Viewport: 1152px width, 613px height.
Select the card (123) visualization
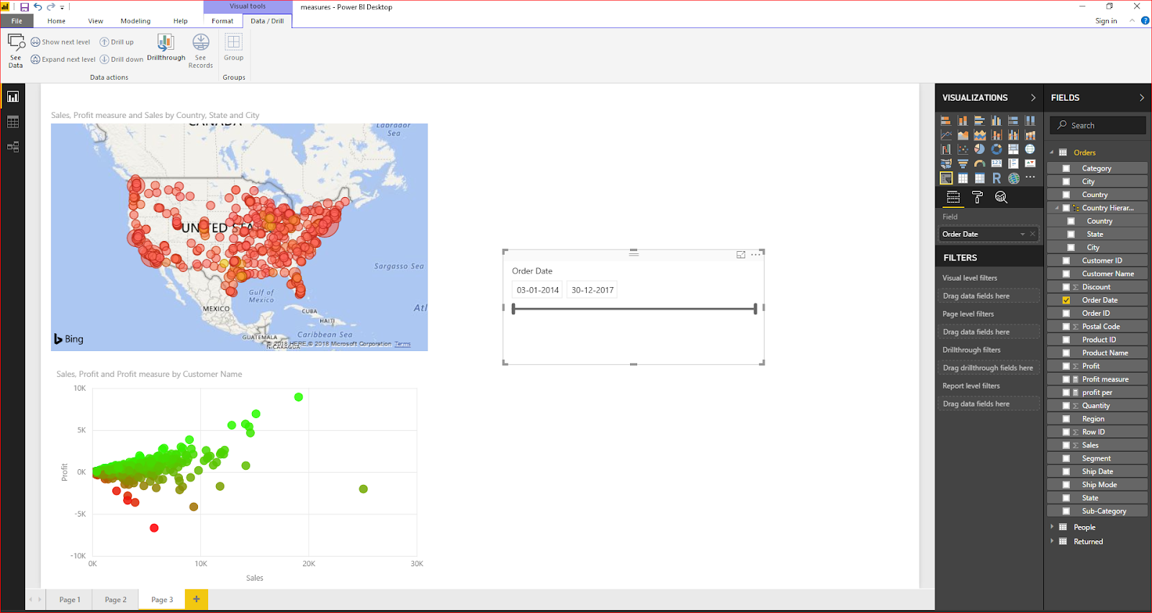coord(996,164)
